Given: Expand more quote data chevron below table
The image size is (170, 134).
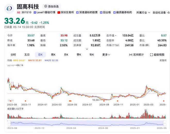Looking at the screenshot, I should (87, 49).
